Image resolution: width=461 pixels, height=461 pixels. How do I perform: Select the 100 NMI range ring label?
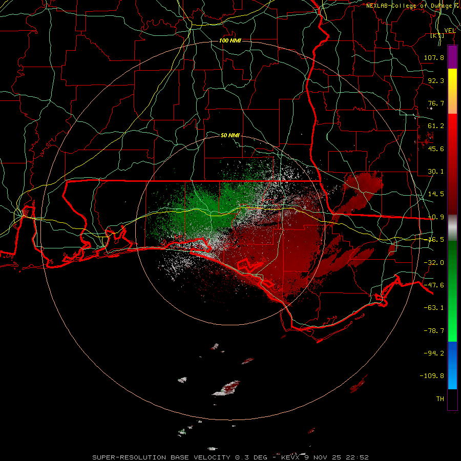[x=230, y=40]
